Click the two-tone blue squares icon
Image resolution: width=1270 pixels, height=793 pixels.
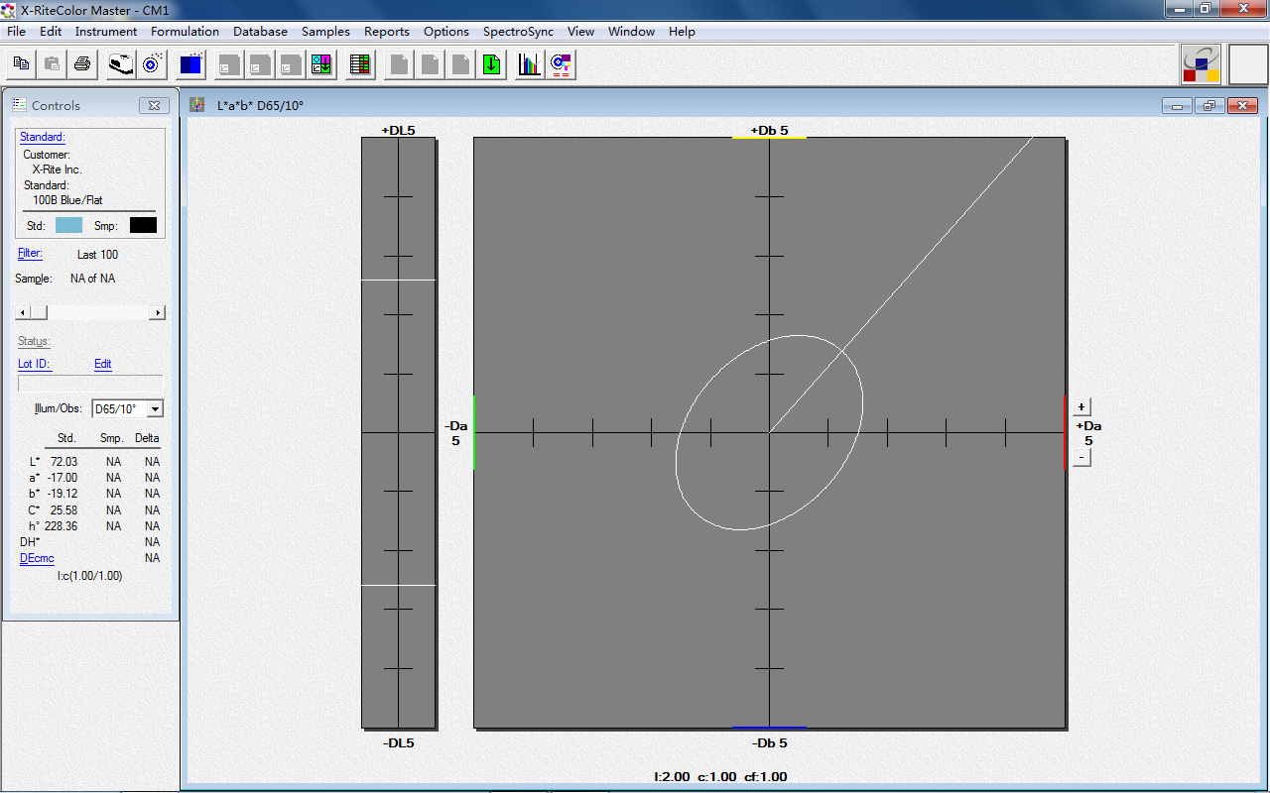click(x=190, y=64)
